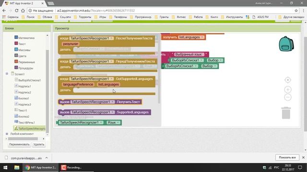Select Кнопка2 component in the tree

tap(24, 117)
